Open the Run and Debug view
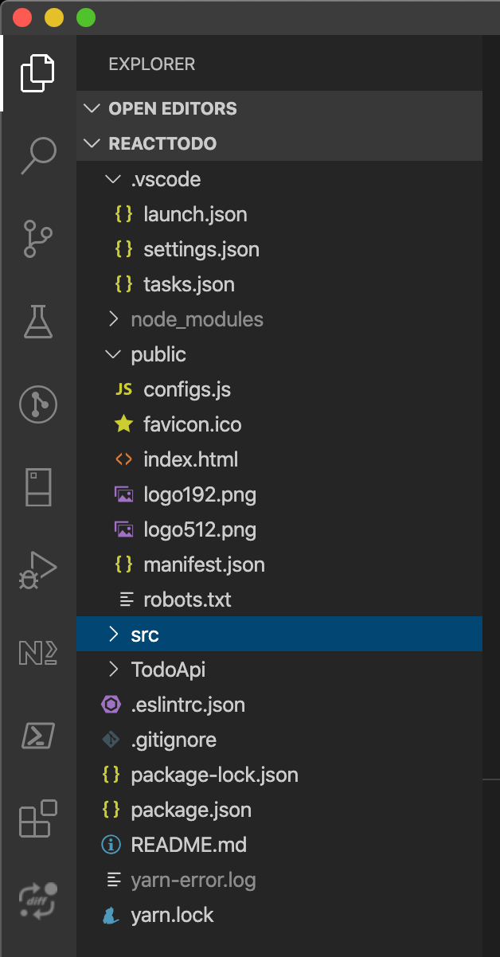500x957 pixels. 37,568
